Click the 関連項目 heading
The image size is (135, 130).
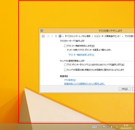click(64, 76)
